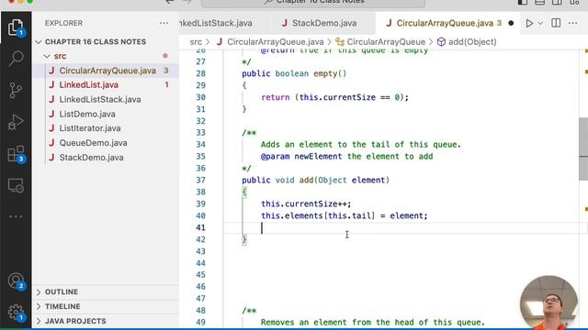Open the Search view in activity bar
588x330 pixels.
click(16, 59)
